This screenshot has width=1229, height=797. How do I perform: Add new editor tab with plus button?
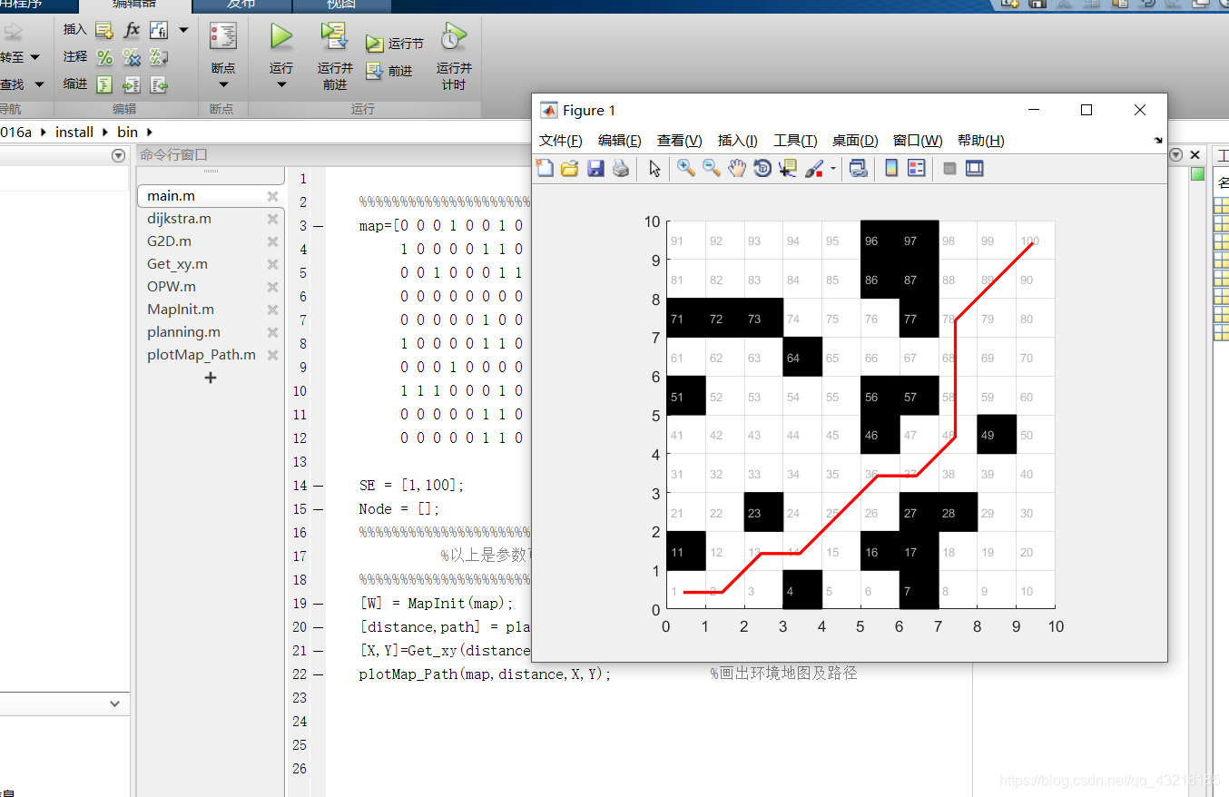pos(211,378)
